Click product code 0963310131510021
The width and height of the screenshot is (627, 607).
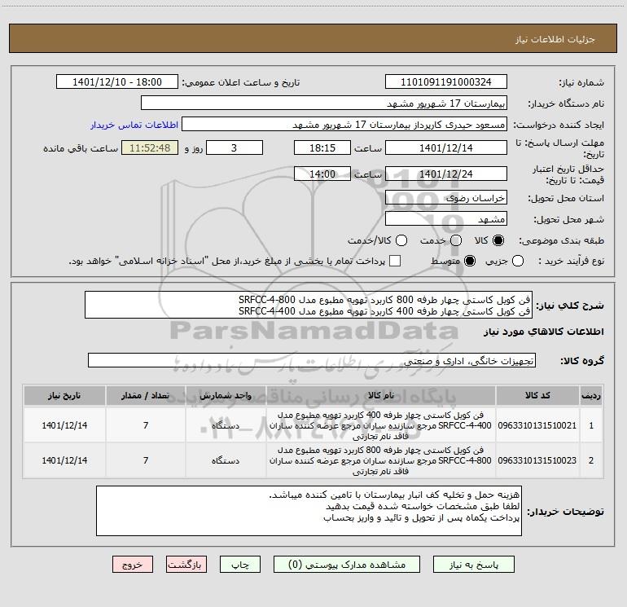click(x=537, y=425)
